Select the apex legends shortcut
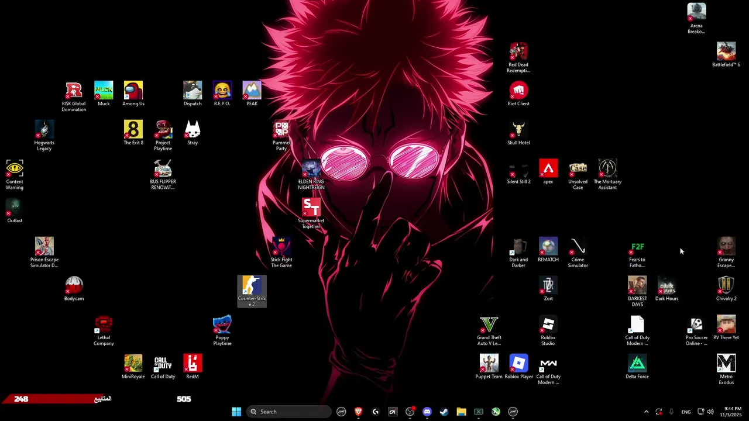Viewport: 749px width, 421px height. pyautogui.click(x=548, y=172)
